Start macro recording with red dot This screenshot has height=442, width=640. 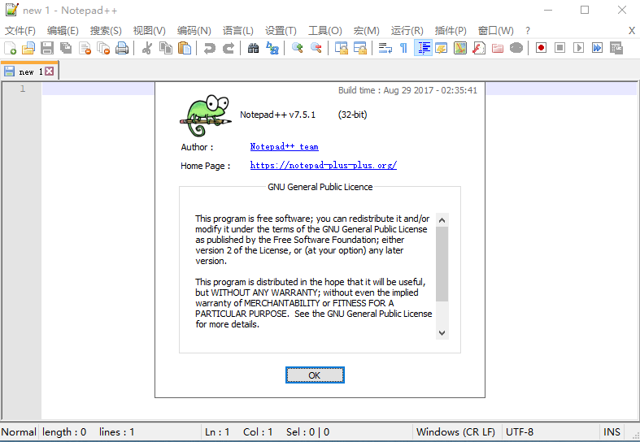[x=542, y=48]
